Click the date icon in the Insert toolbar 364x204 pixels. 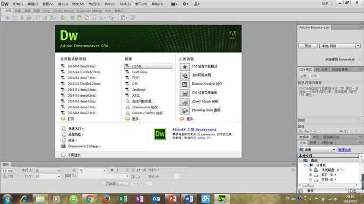[79, 18]
